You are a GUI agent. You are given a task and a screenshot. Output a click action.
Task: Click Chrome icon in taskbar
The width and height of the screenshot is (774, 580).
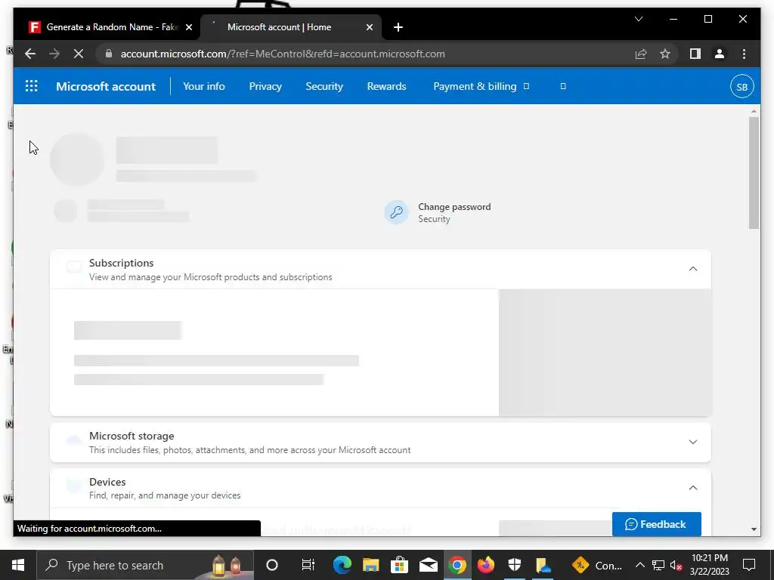click(x=457, y=565)
